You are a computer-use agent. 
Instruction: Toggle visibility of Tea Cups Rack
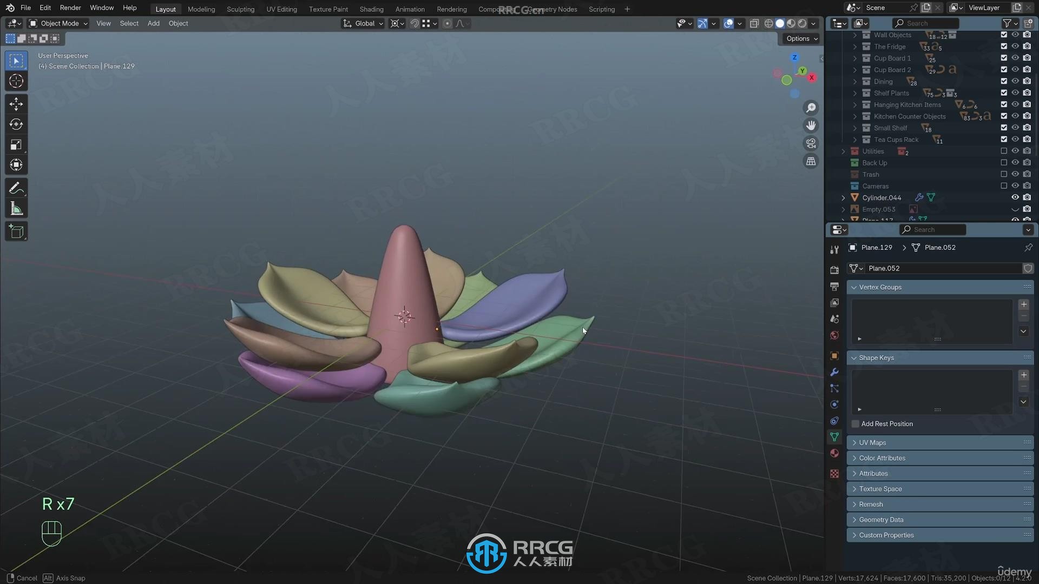pyautogui.click(x=1015, y=140)
